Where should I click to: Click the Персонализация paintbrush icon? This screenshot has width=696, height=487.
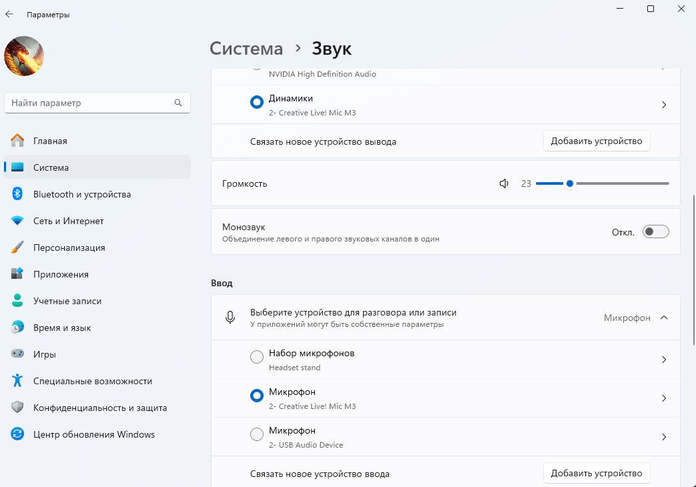coord(17,248)
